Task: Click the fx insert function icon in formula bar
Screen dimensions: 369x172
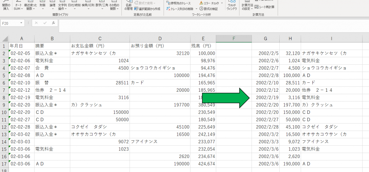Action: pyautogui.click(x=53, y=23)
